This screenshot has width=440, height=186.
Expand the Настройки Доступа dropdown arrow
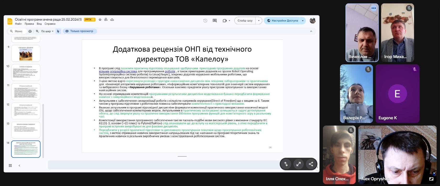coord(303,21)
